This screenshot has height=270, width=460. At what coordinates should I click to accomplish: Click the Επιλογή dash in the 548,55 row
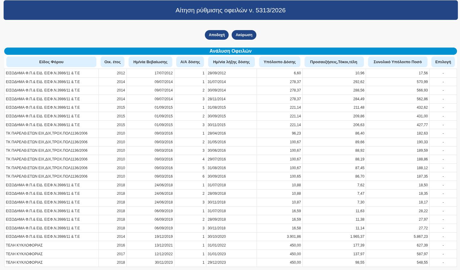tap(443, 262)
